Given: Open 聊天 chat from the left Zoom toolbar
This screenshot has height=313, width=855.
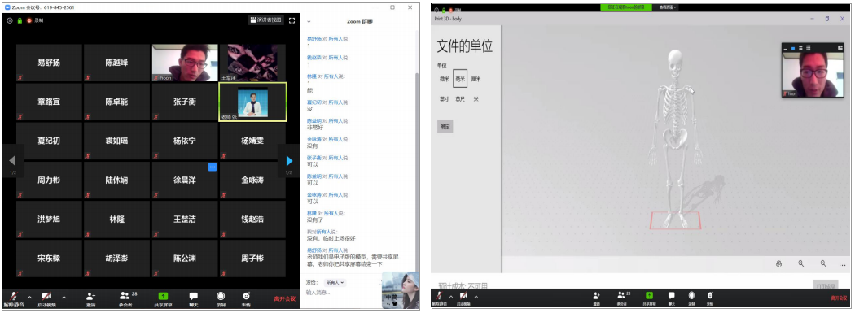Looking at the screenshot, I should [x=194, y=298].
